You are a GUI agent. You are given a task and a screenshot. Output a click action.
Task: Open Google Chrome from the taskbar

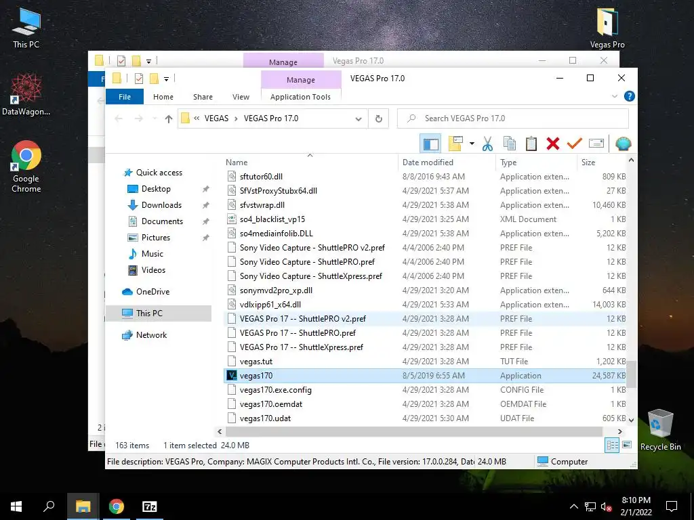coord(117,506)
